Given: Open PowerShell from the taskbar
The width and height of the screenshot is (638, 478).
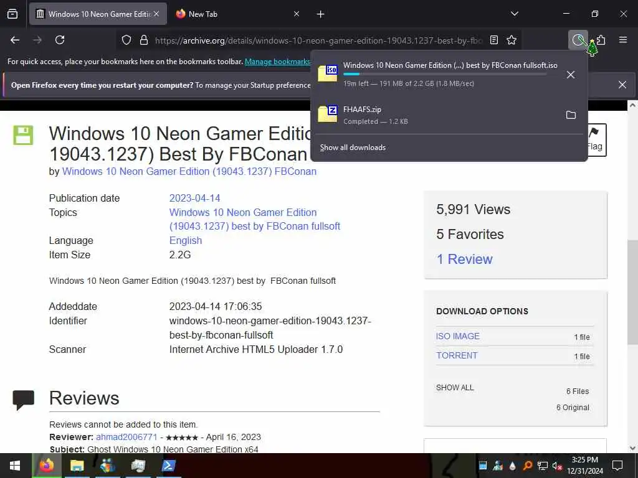Looking at the screenshot, I should click(168, 466).
